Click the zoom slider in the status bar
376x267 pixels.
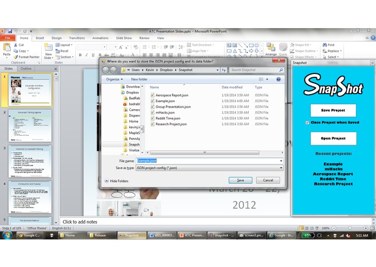(350, 228)
